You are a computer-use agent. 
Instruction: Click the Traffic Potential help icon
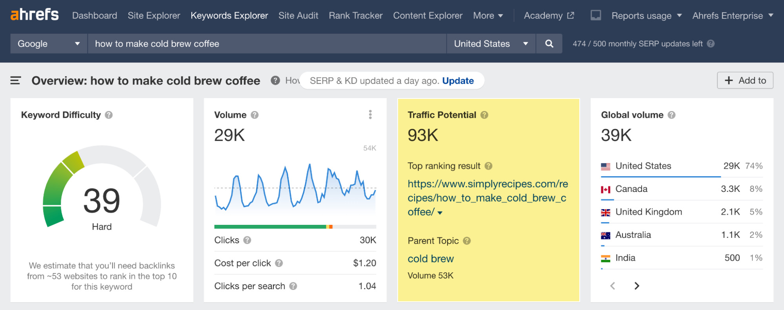[x=484, y=115]
